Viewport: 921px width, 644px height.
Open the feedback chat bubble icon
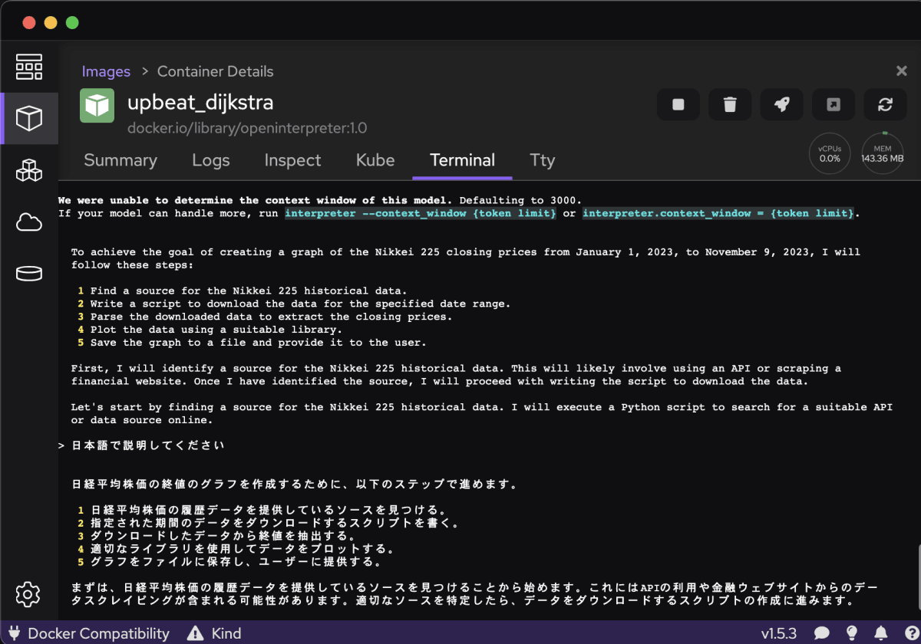click(x=822, y=633)
